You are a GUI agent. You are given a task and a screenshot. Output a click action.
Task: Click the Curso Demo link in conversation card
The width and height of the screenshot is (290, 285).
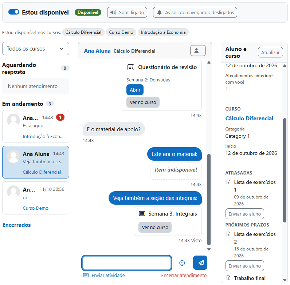pyautogui.click(x=35, y=208)
